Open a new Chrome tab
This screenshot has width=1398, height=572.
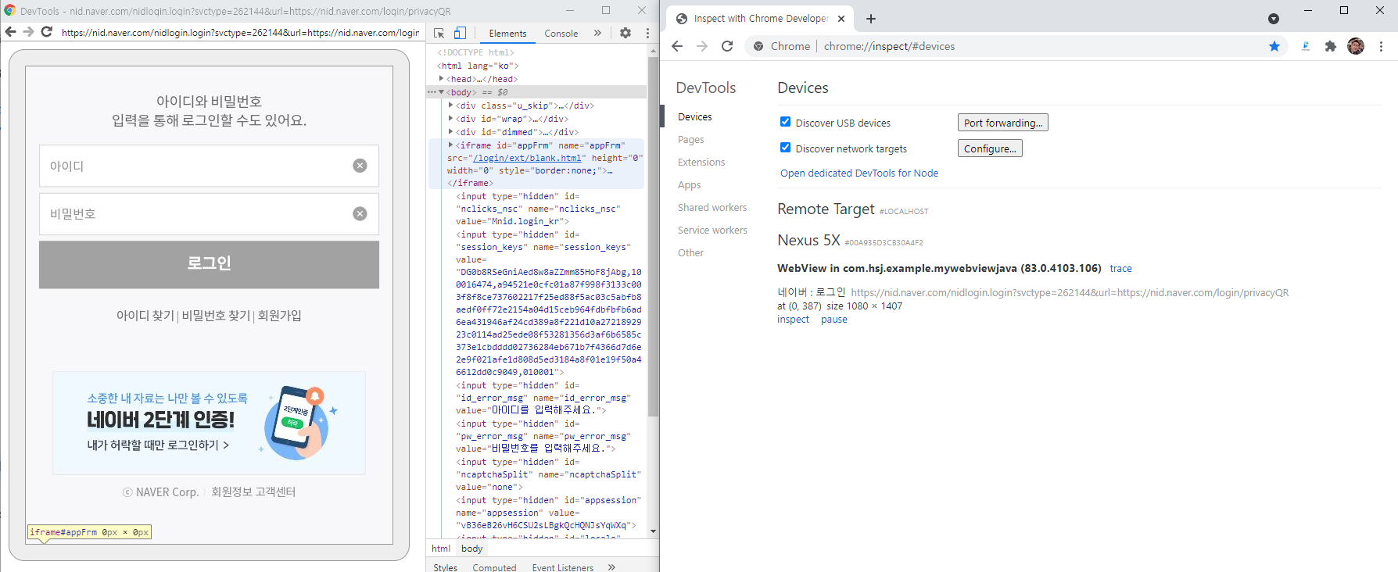[871, 19]
